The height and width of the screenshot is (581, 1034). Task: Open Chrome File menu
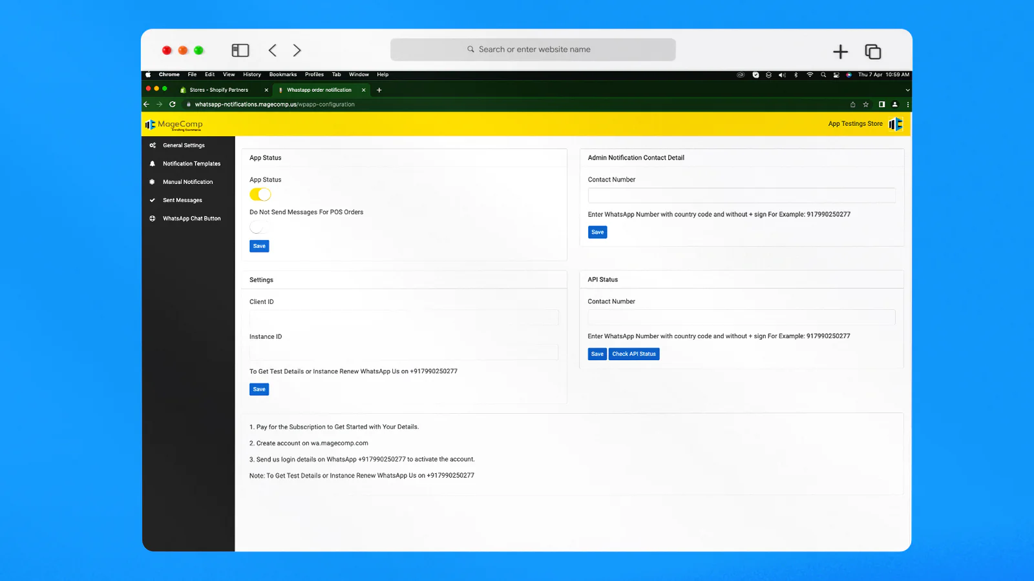coord(192,74)
